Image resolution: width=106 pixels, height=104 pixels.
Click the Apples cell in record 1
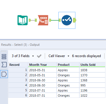68,70
